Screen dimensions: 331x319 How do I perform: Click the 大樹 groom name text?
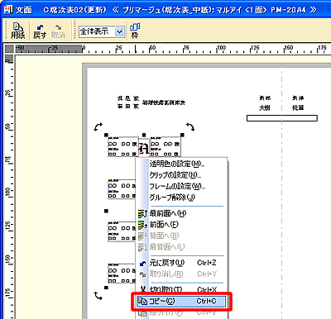pyautogui.click(x=265, y=107)
